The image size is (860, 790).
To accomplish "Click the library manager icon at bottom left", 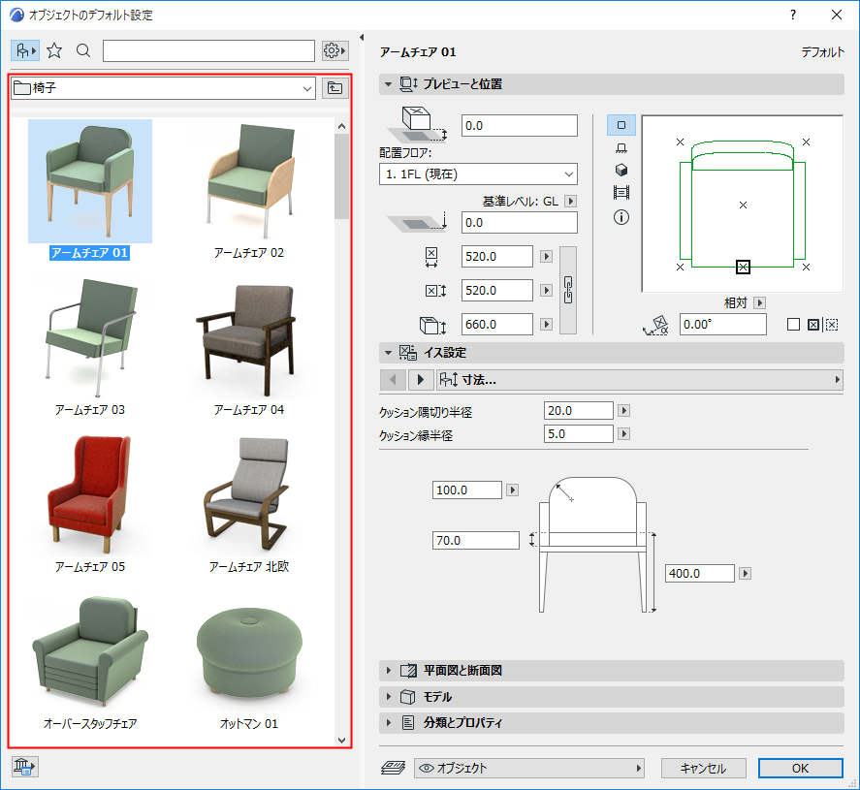I will pyautogui.click(x=23, y=767).
